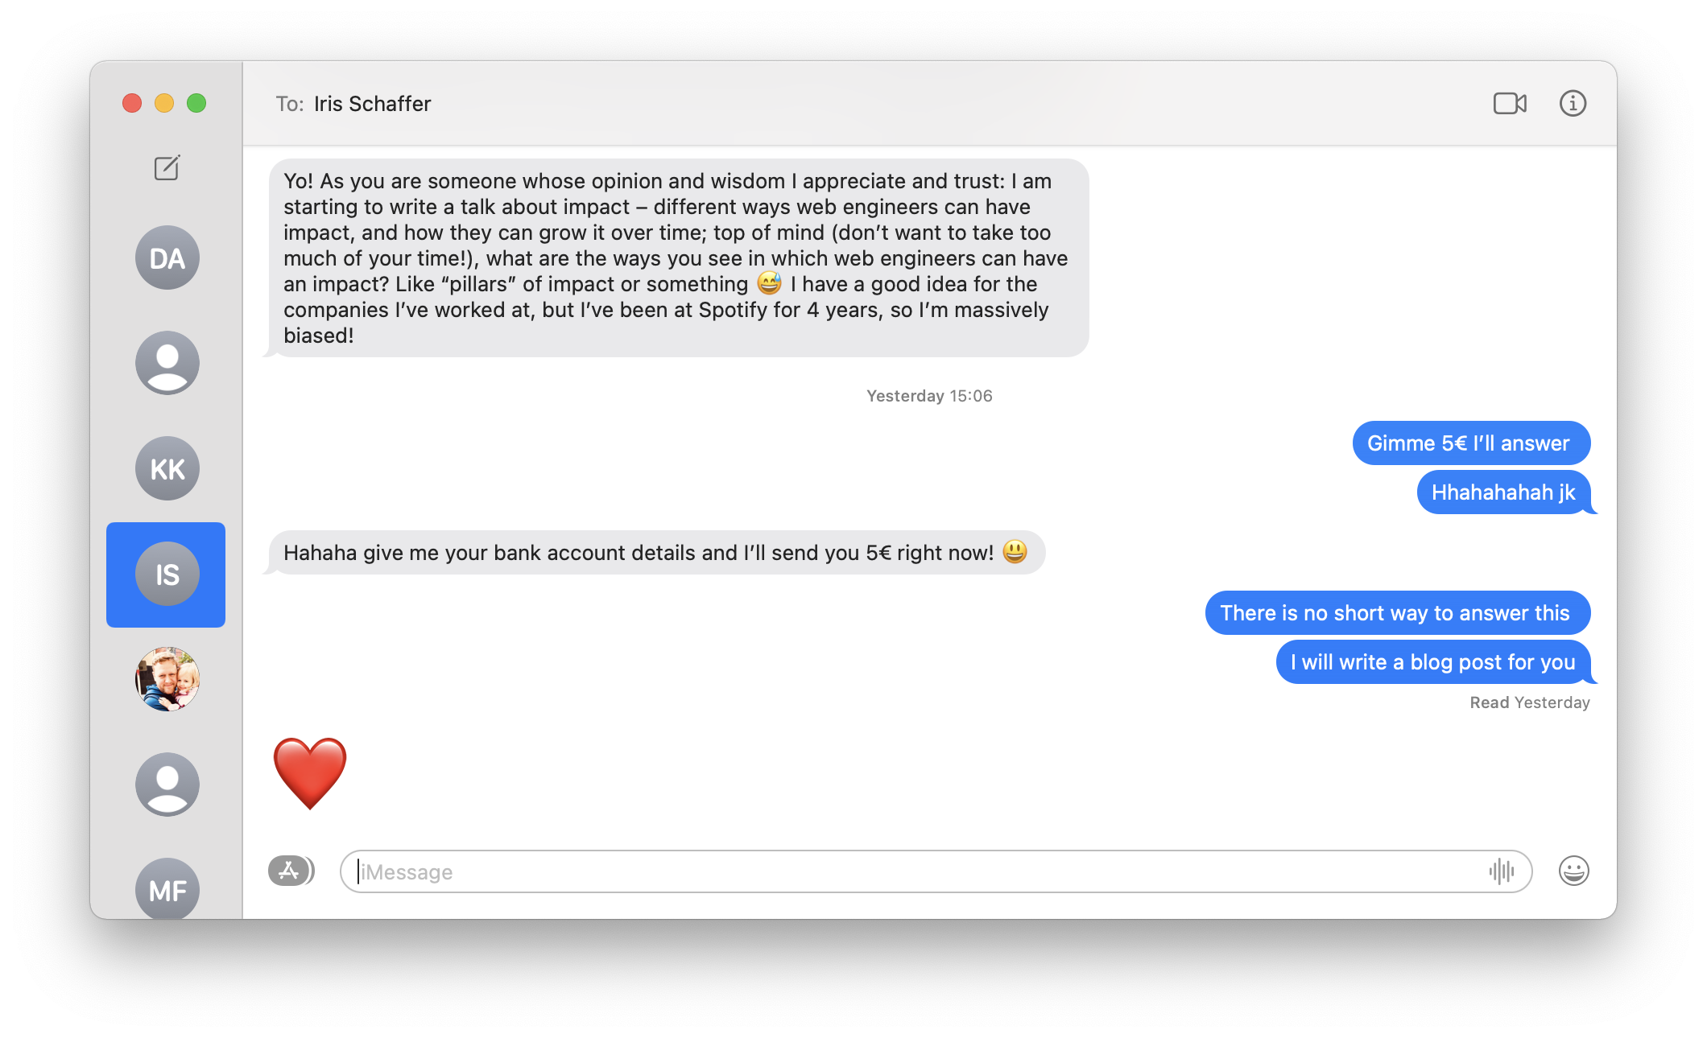Click the "Gimme 5€ I'll answer" bubble
The image size is (1707, 1038).
1469,443
